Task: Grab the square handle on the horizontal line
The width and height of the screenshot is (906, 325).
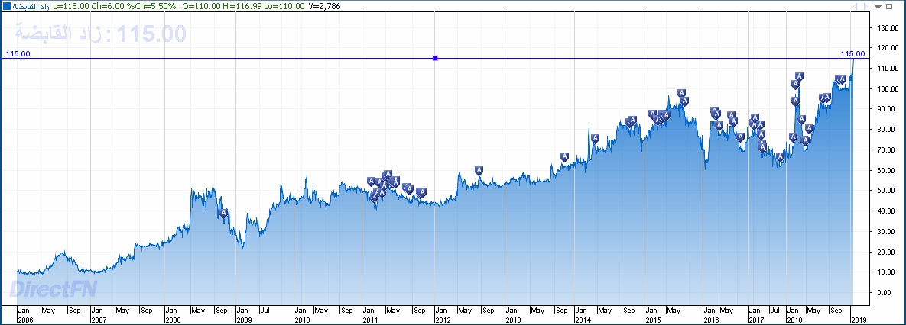Action: [435, 58]
